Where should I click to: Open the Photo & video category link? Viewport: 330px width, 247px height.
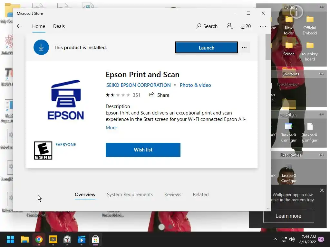coord(195,85)
